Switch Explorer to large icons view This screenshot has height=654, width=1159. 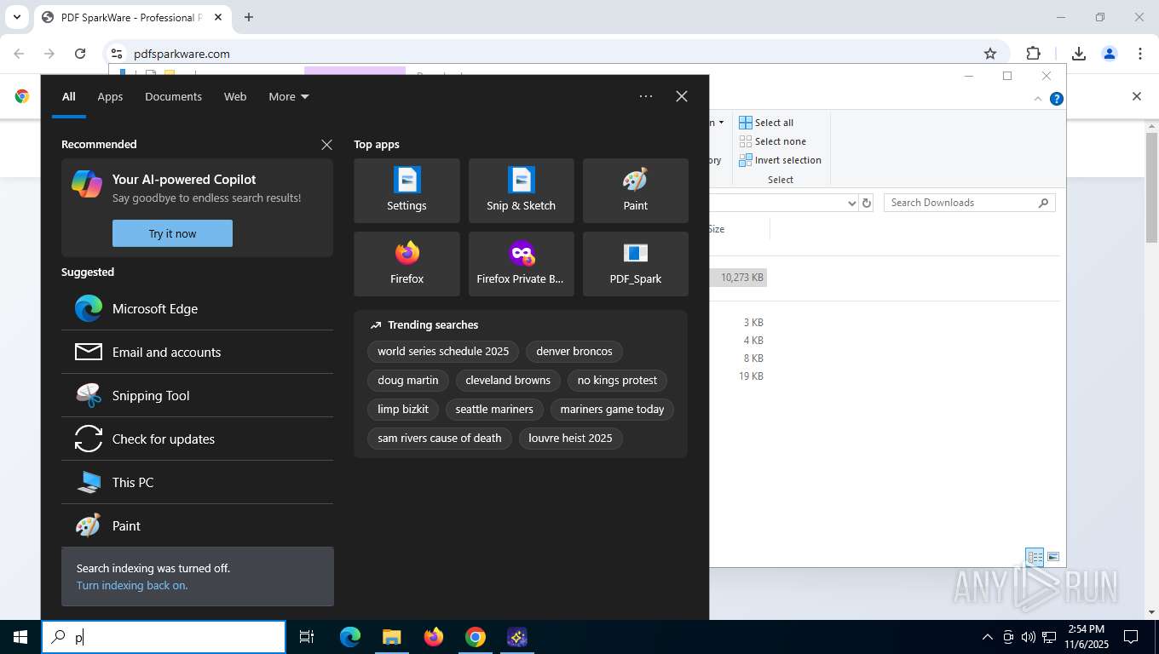[1053, 557]
